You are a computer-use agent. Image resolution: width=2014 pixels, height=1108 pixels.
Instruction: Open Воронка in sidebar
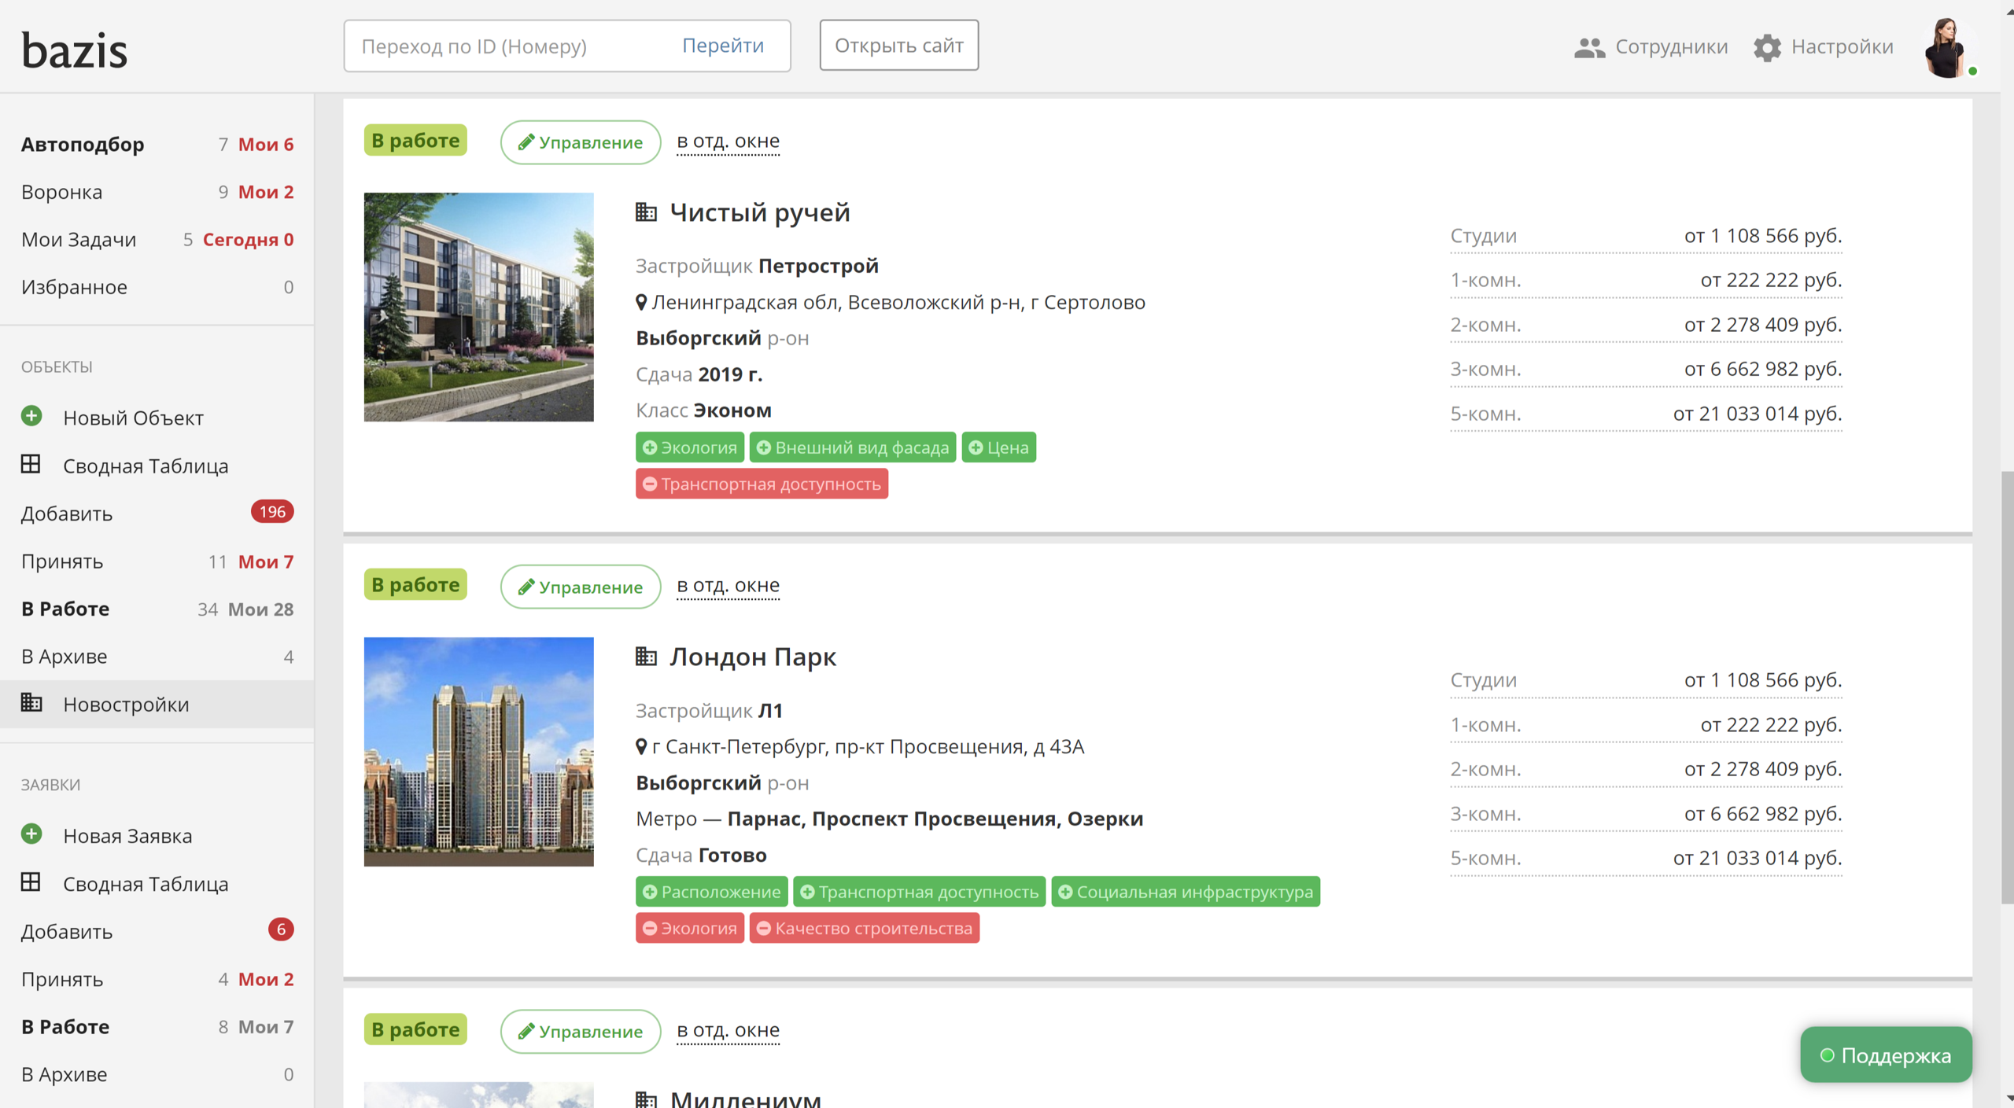pyautogui.click(x=61, y=192)
